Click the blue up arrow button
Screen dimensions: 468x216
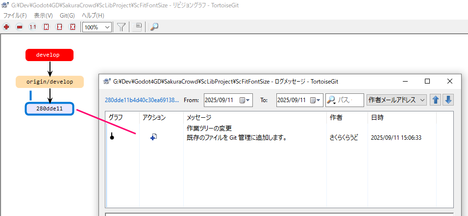click(x=436, y=100)
